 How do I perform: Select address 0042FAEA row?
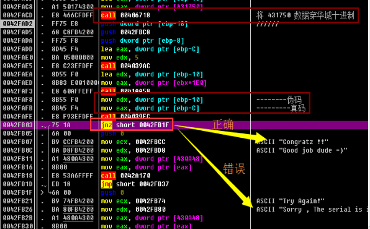coord(18,74)
